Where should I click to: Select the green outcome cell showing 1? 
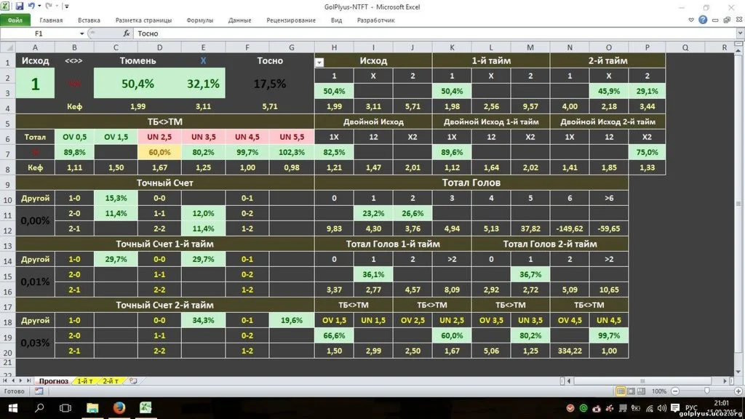(35, 84)
